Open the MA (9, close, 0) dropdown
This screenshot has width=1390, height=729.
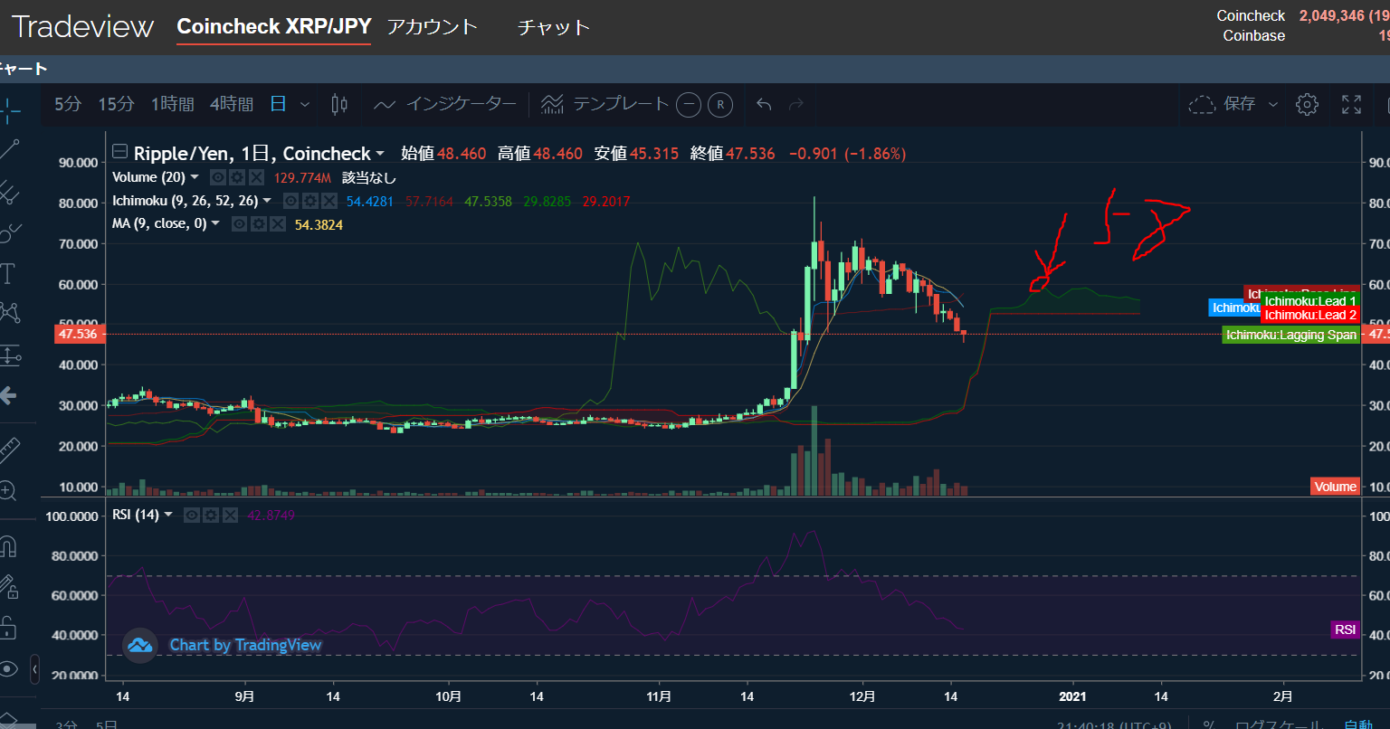coord(215,223)
